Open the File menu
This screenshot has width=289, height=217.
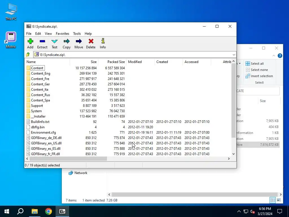pyautogui.click(x=29, y=34)
